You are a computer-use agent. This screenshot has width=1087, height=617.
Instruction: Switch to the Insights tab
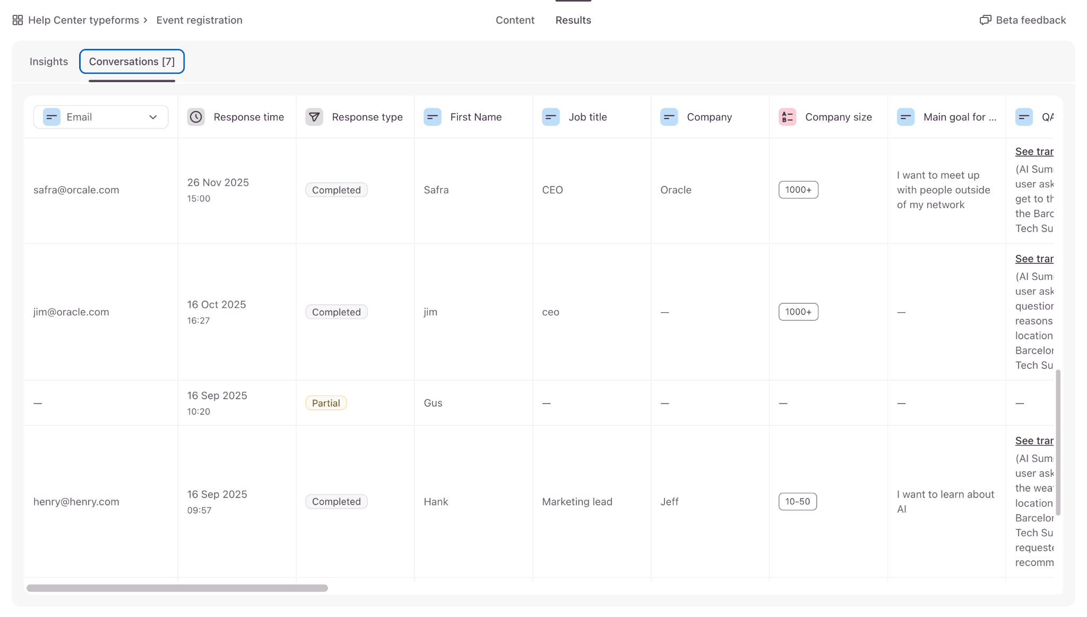coord(49,62)
